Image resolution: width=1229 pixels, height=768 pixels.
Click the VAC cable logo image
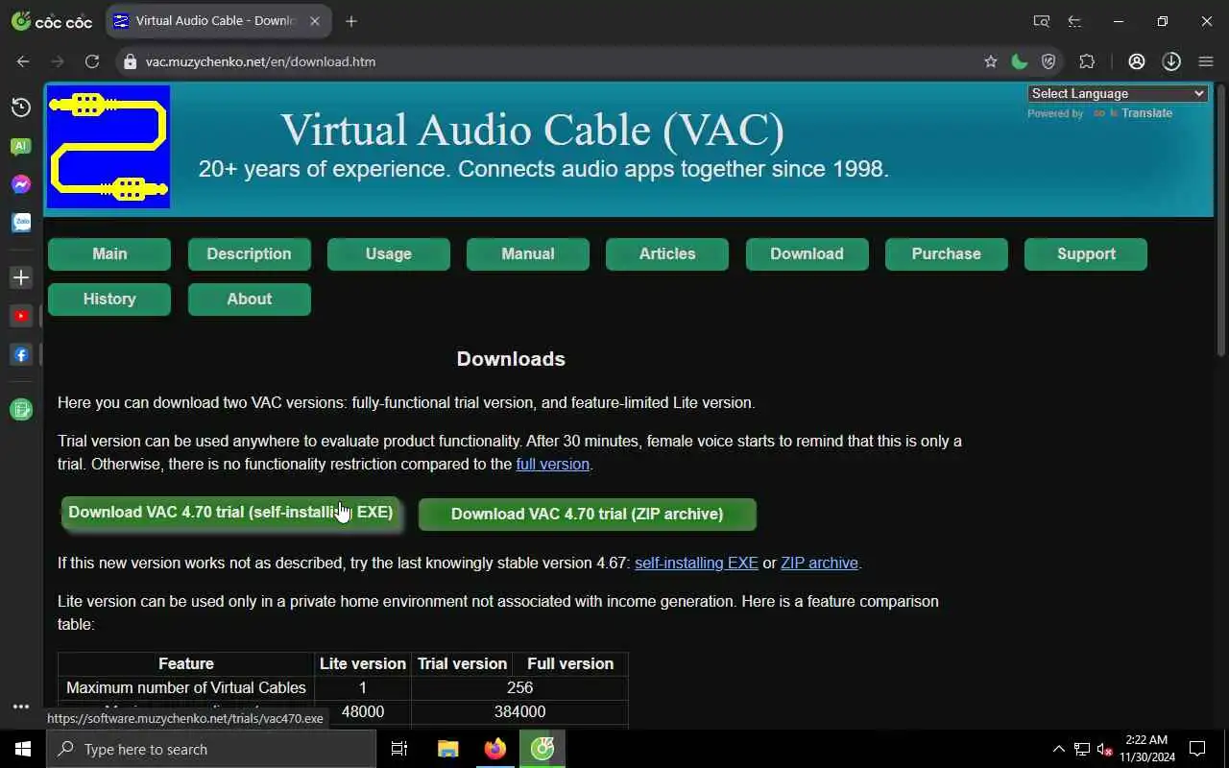pyautogui.click(x=108, y=147)
